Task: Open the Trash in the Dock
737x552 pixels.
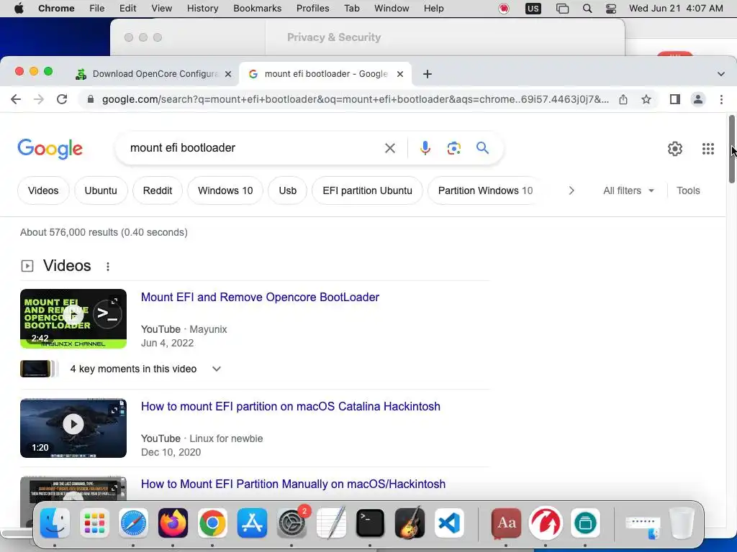Action: tap(682, 523)
